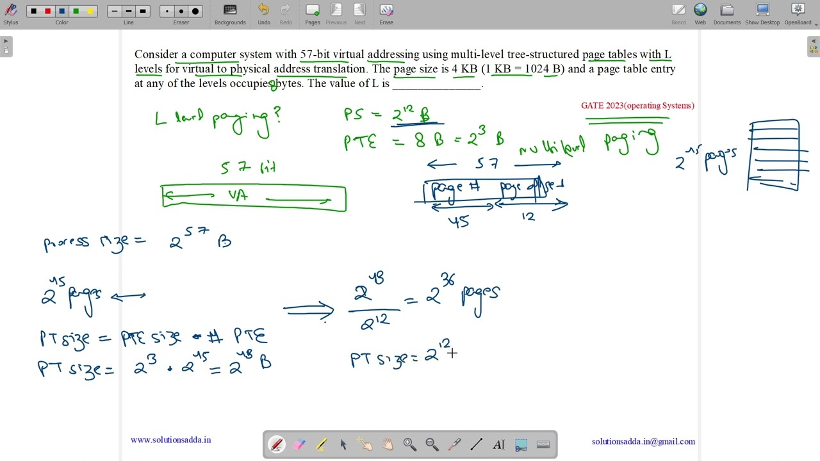Undo the last stroke
The height and width of the screenshot is (461, 820).
pyautogui.click(x=264, y=14)
